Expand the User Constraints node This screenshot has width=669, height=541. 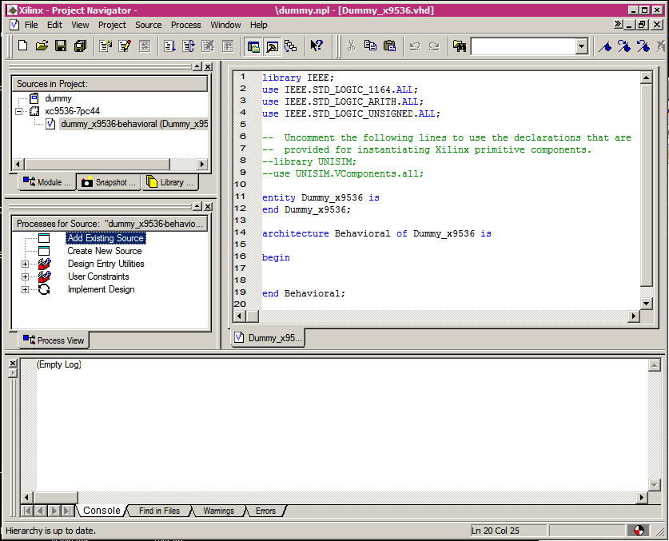[25, 277]
